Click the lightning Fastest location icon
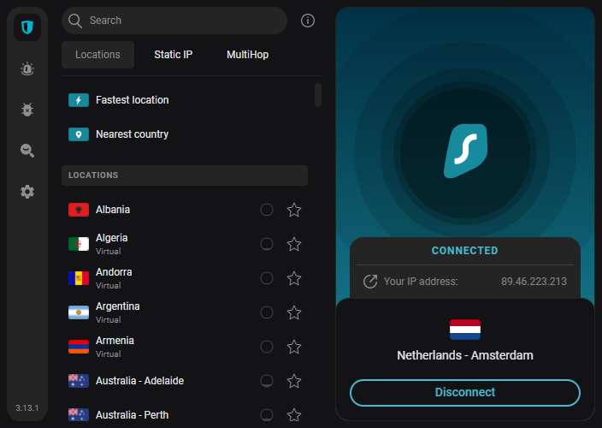Image resolution: width=602 pixels, height=428 pixels. (79, 100)
